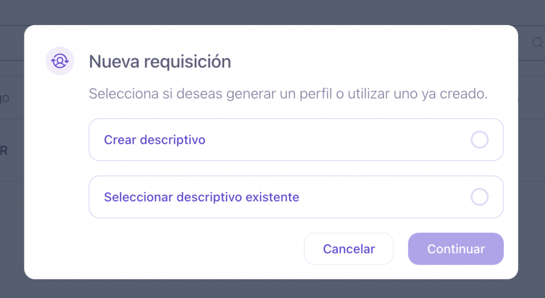Viewport: 545px width, 298px height.
Task: Click the requisition profile icon in dialog header
Action: click(x=60, y=61)
